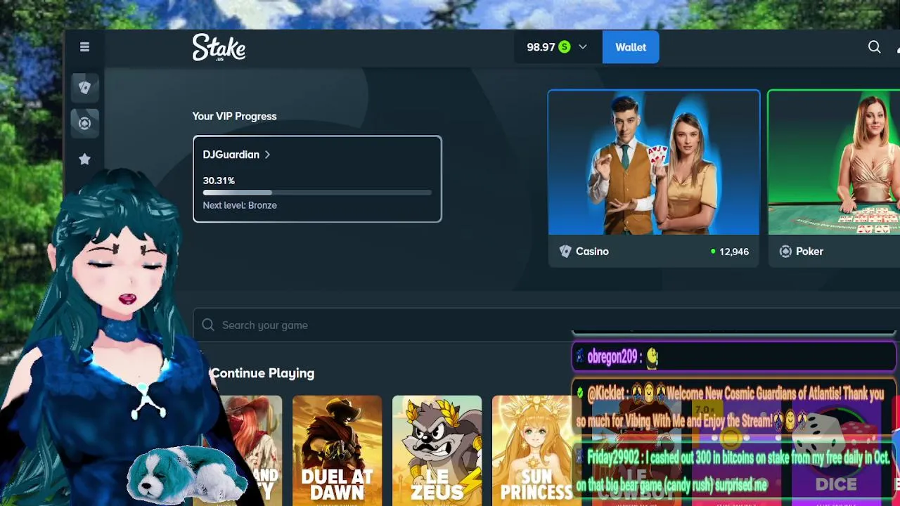Click the Casino label under the banner
This screenshot has width=900, height=506.
pos(592,252)
